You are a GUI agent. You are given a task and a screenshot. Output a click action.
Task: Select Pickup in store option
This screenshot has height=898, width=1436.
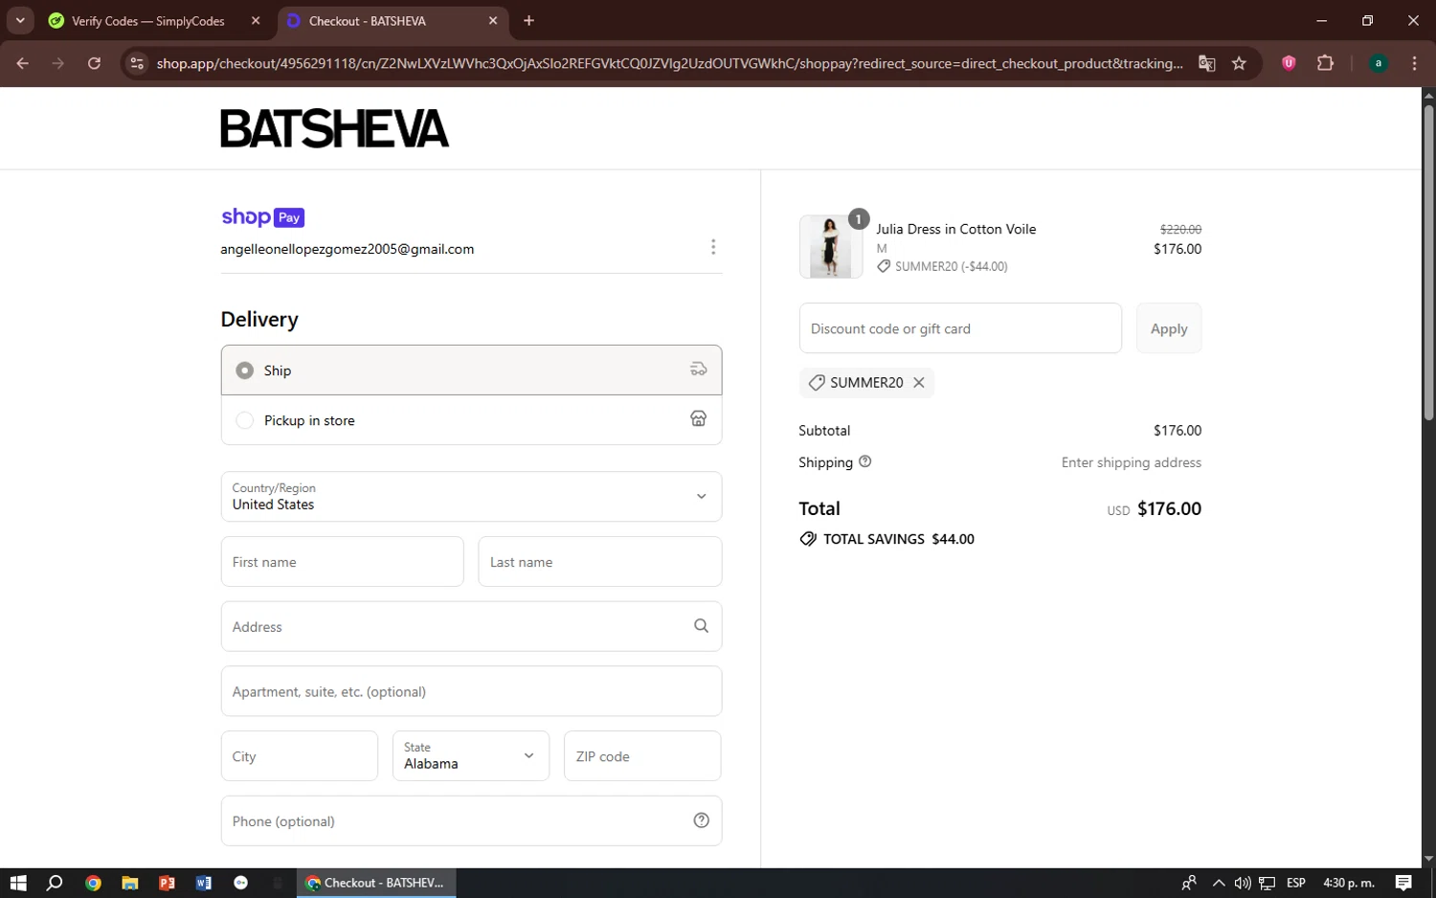point(471,420)
